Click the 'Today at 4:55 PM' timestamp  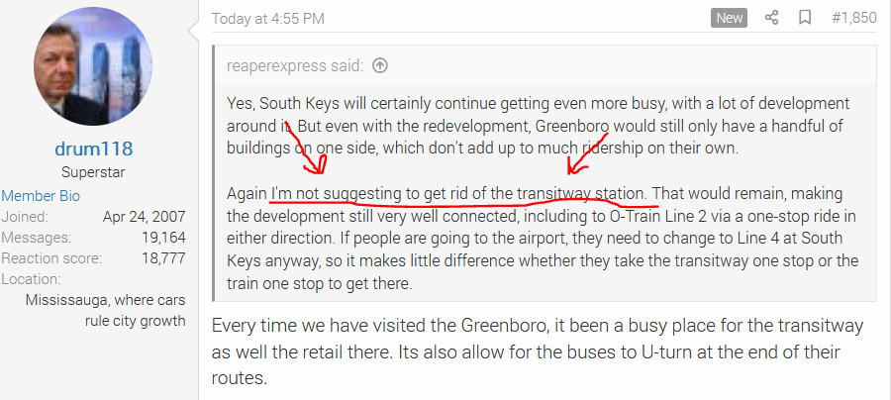point(267,18)
